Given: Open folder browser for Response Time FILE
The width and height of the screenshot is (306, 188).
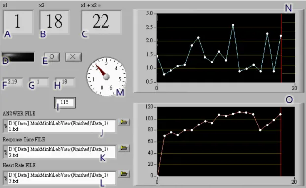Looking at the screenshot, I should 124,148.
